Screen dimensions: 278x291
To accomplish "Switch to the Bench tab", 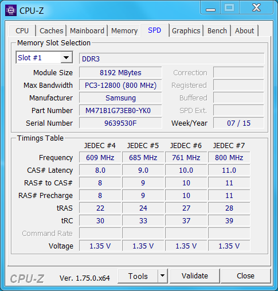I will tap(217, 30).
